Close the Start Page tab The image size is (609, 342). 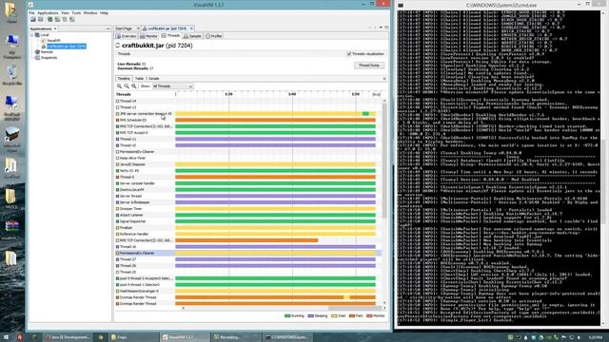click(137, 28)
